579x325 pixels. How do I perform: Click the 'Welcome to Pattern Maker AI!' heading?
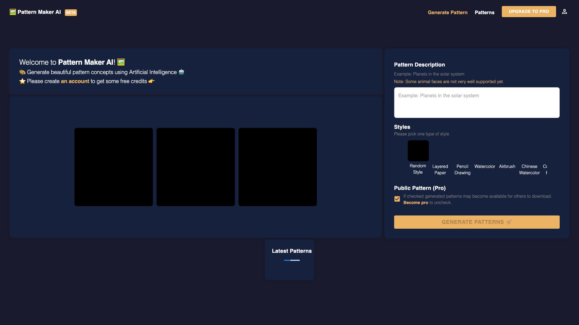tap(72, 62)
